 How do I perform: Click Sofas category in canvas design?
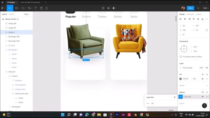click(118, 17)
